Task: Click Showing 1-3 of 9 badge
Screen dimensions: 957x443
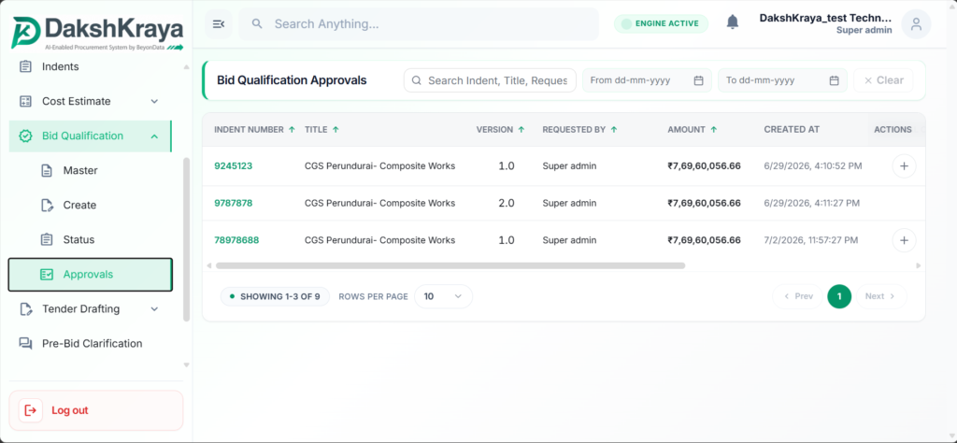Action: pos(275,296)
